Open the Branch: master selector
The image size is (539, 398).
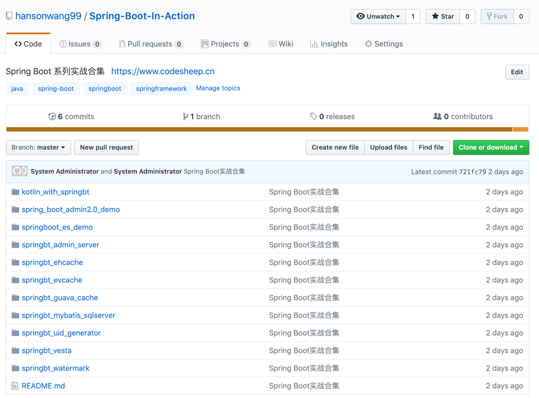38,147
